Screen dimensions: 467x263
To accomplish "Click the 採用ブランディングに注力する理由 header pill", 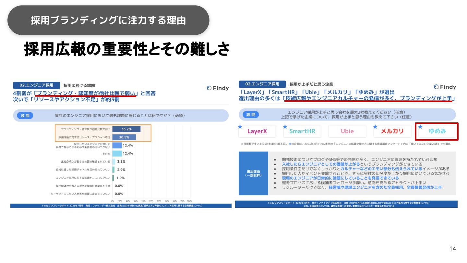I will [x=108, y=20].
